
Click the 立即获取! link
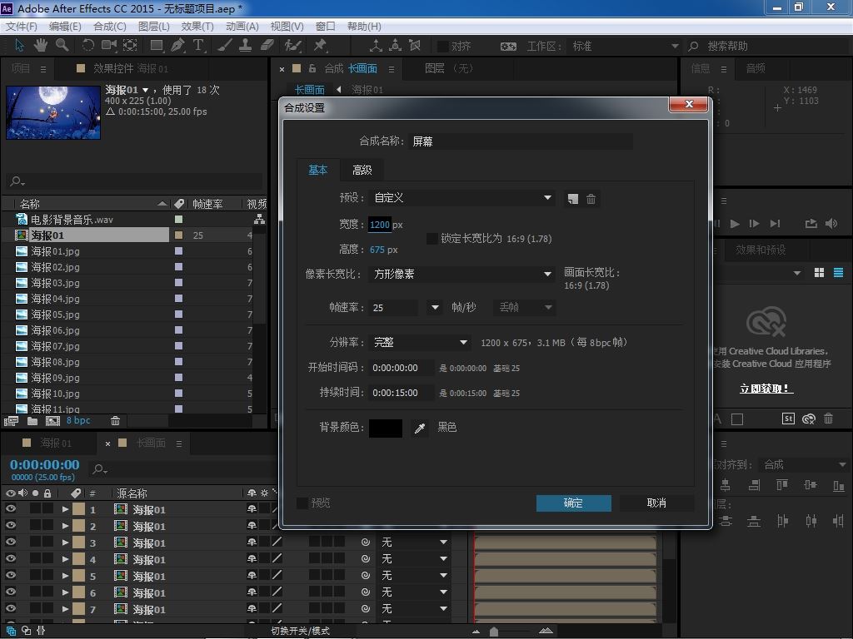coord(766,389)
